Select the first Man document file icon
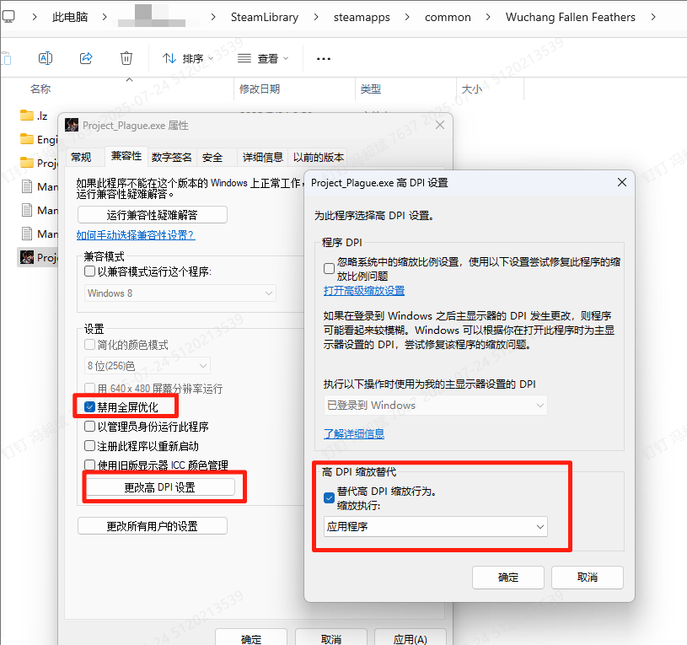 (x=27, y=186)
